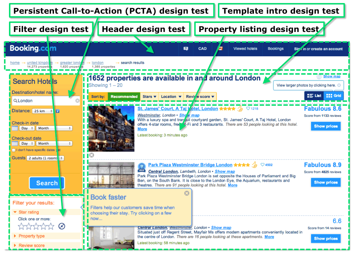This screenshot has height=253, width=354.
Task: Open St. James' Court hotel photo
Action: point(111,129)
